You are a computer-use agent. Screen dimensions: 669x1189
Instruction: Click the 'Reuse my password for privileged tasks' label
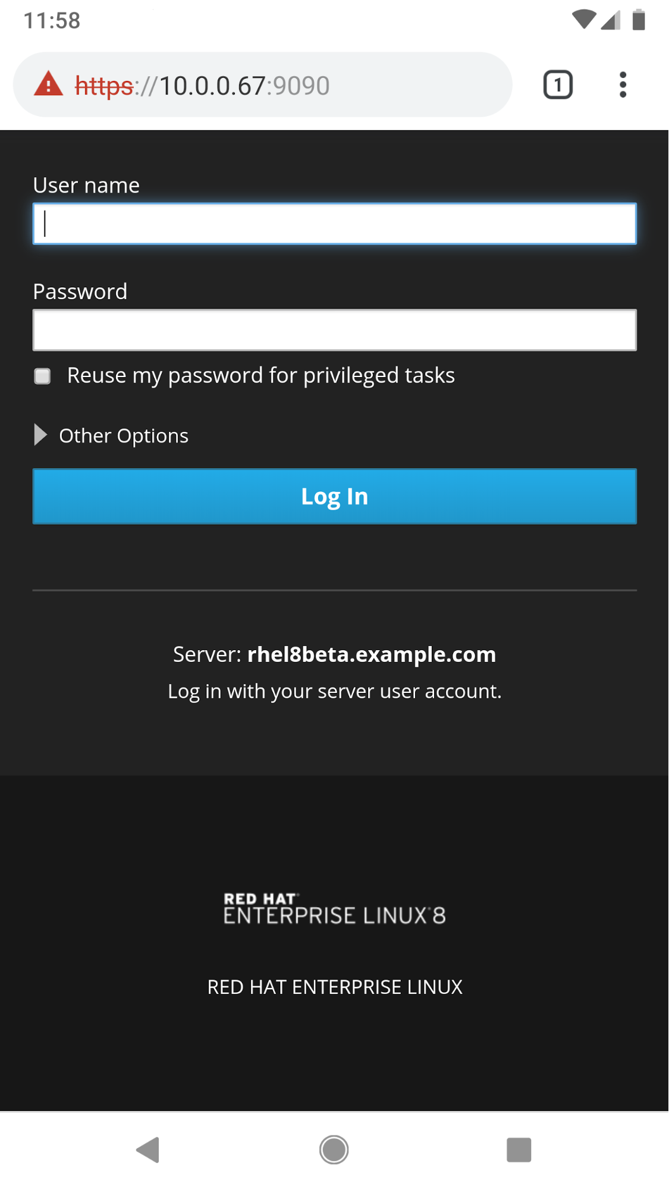260,376
